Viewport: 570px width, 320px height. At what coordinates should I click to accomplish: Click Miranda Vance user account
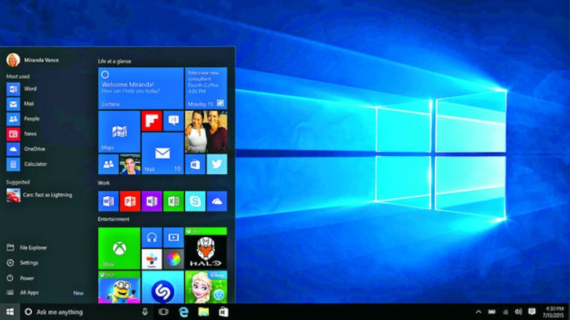(x=32, y=60)
